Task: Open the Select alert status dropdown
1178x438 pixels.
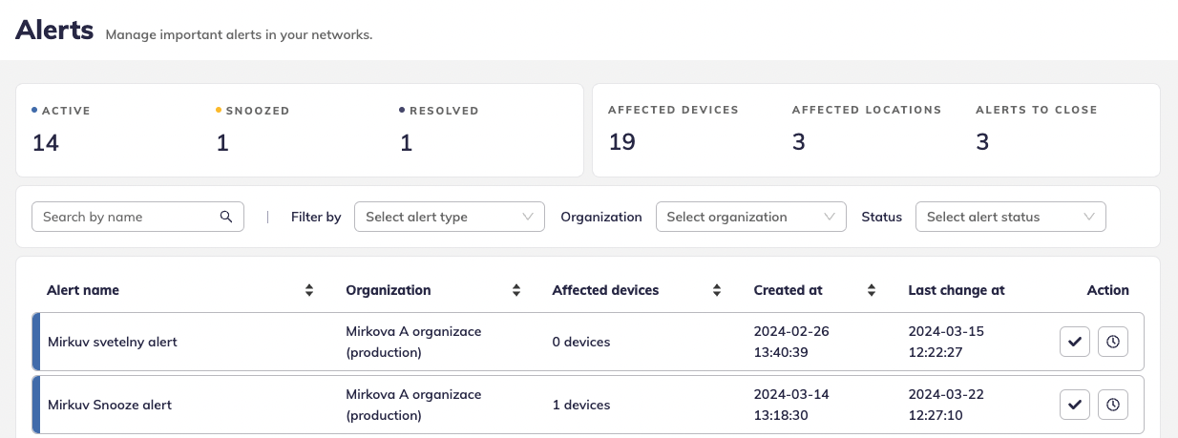Action: (1010, 217)
